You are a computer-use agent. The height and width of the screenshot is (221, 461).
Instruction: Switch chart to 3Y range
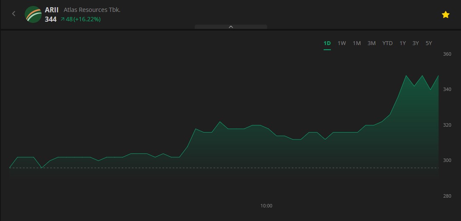[x=415, y=43]
